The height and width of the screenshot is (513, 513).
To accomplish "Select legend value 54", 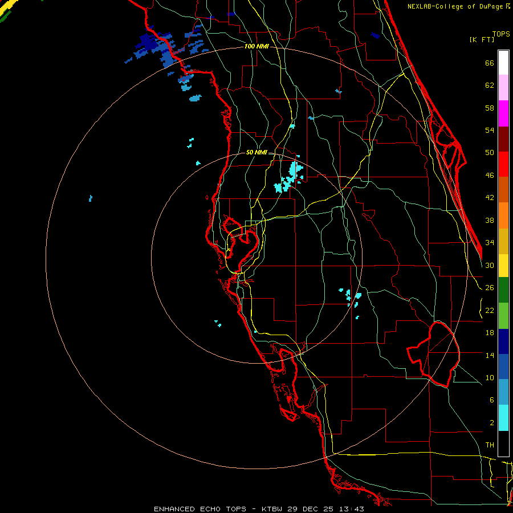I will pyautogui.click(x=490, y=130).
